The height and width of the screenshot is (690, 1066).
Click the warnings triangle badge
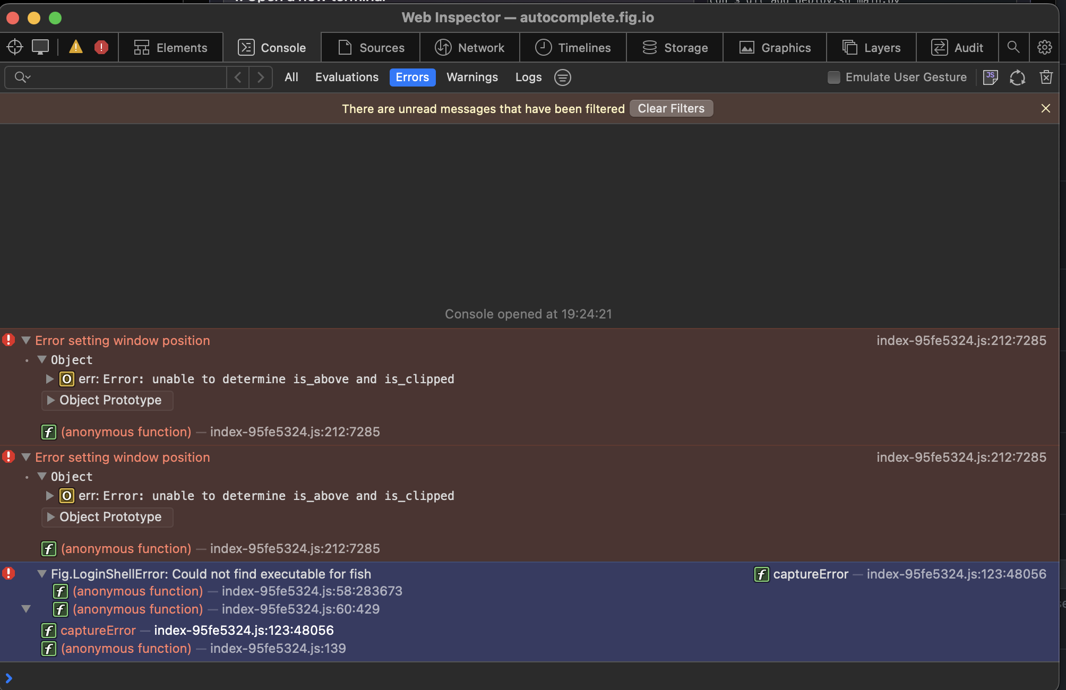click(75, 47)
